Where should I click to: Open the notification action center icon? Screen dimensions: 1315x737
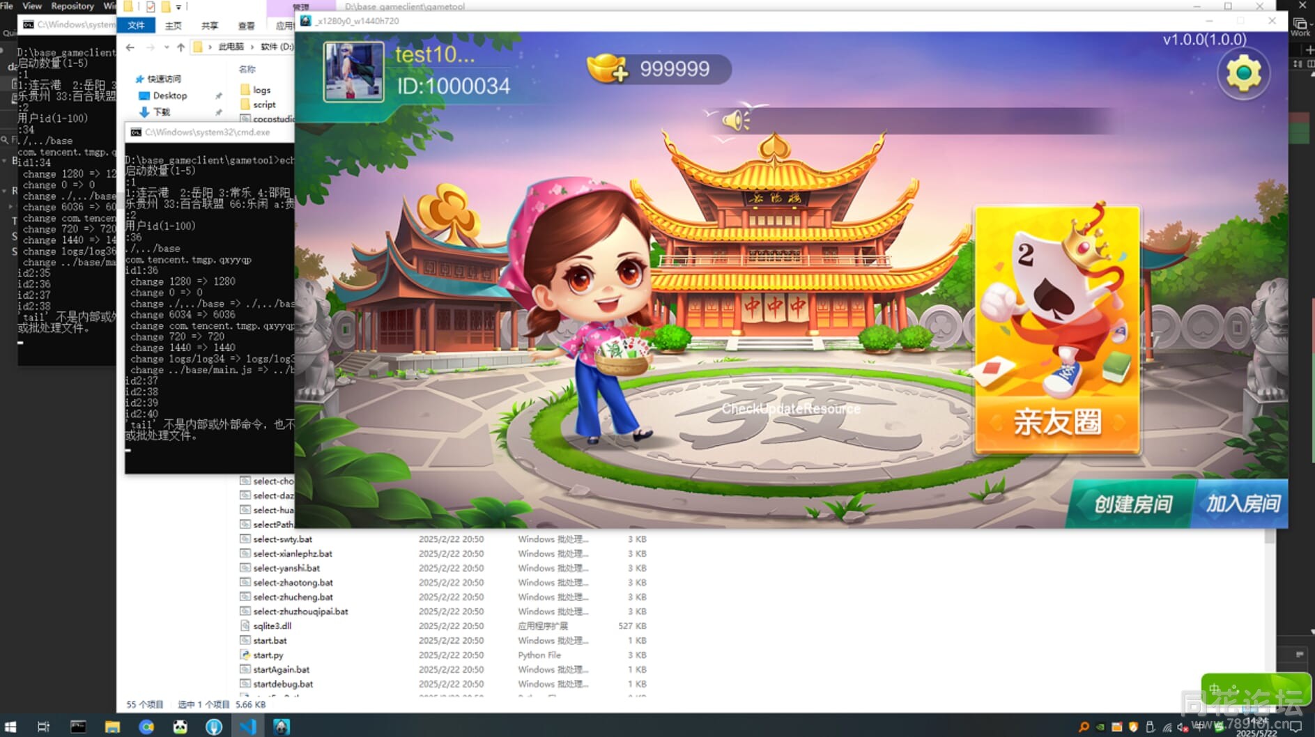pyautogui.click(x=1296, y=727)
